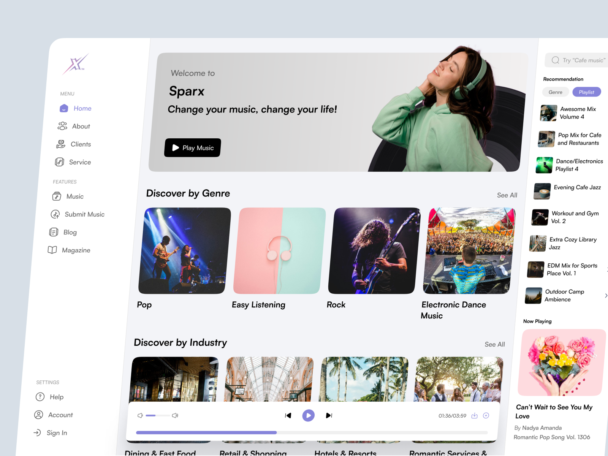The width and height of the screenshot is (608, 456).
Task: Click See All for Discover by Genre
Action: click(507, 195)
